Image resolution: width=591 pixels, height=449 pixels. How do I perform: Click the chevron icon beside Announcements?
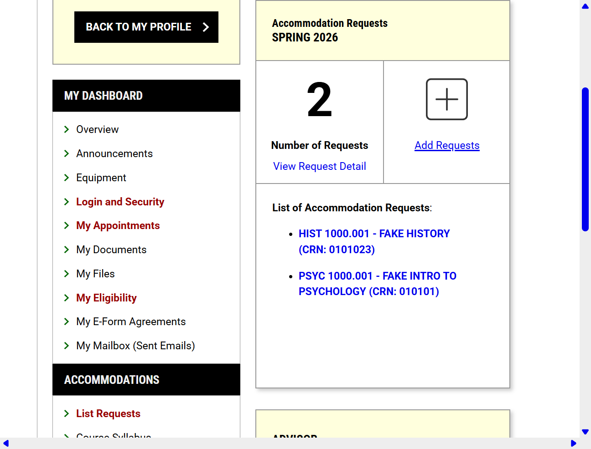67,153
